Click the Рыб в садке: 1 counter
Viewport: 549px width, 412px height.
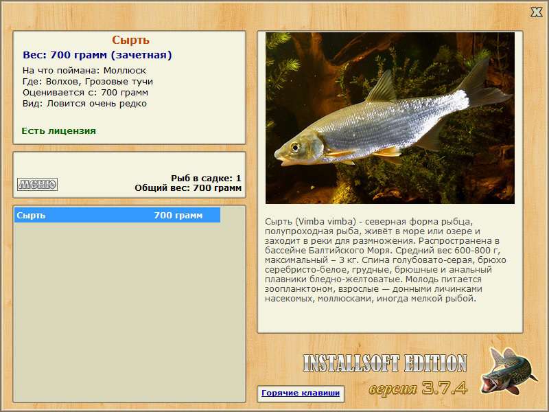tap(207, 179)
